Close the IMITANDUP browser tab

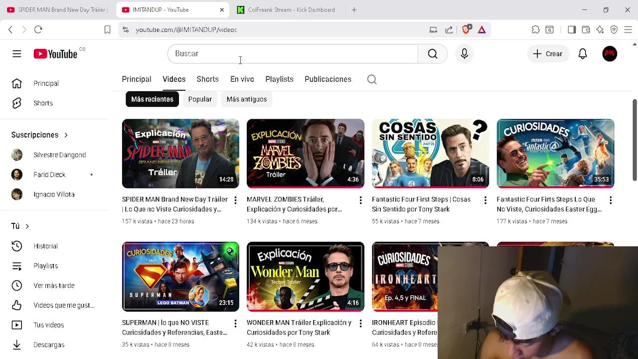(x=222, y=10)
